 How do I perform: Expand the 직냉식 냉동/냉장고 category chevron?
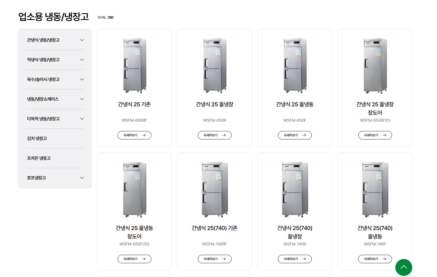(x=82, y=60)
